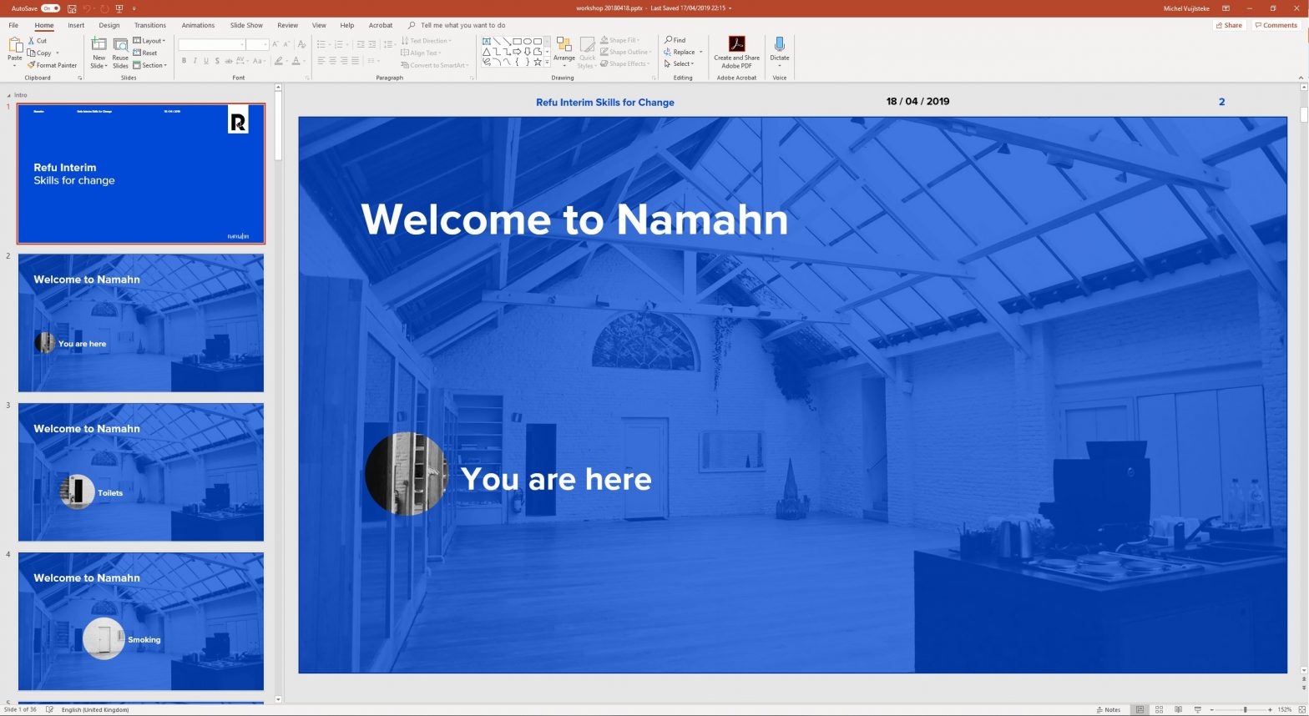Click the Undo arrow in quick access toolbar
Viewport: 1309px width, 716px height.
[x=87, y=8]
